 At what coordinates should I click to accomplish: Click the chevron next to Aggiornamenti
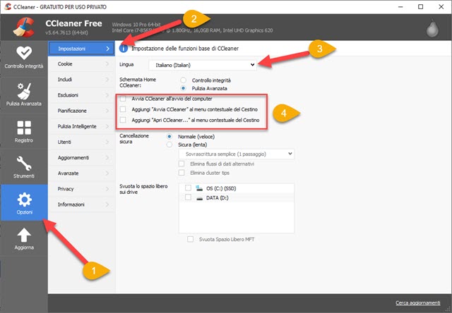coord(107,158)
